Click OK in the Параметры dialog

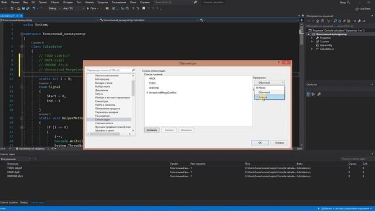pos(260,142)
